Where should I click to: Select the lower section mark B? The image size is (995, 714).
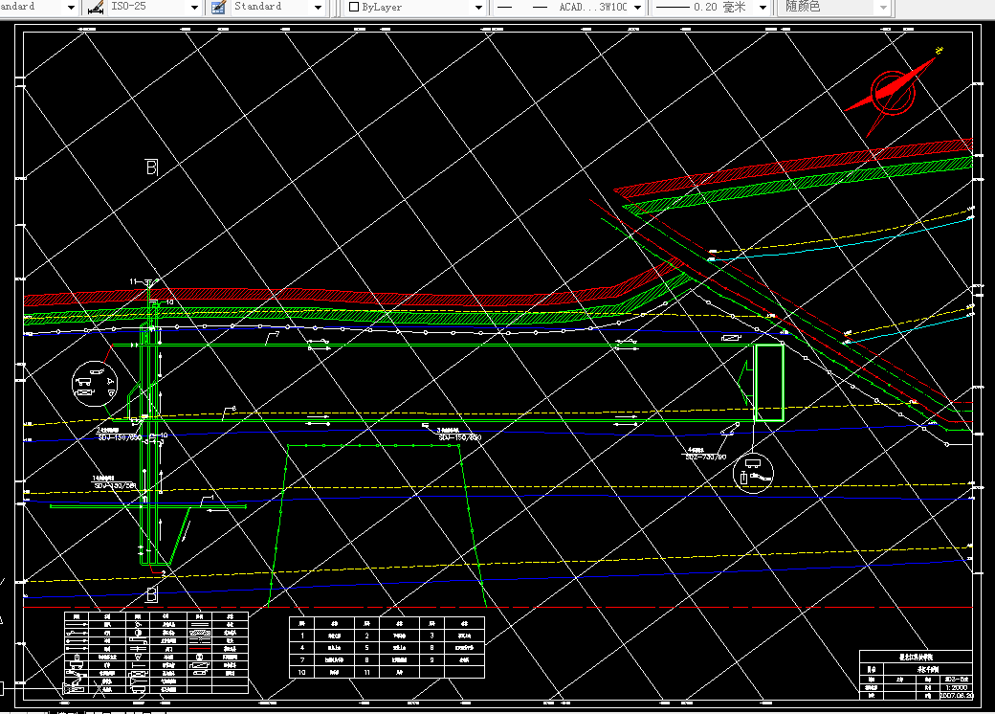(x=152, y=594)
